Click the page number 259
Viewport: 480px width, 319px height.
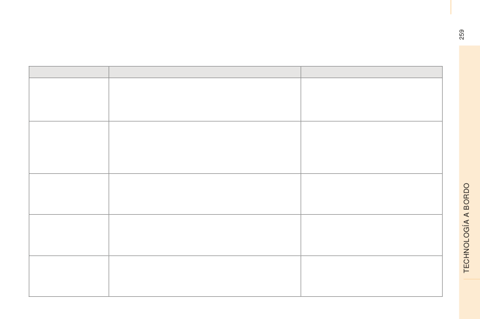462,34
